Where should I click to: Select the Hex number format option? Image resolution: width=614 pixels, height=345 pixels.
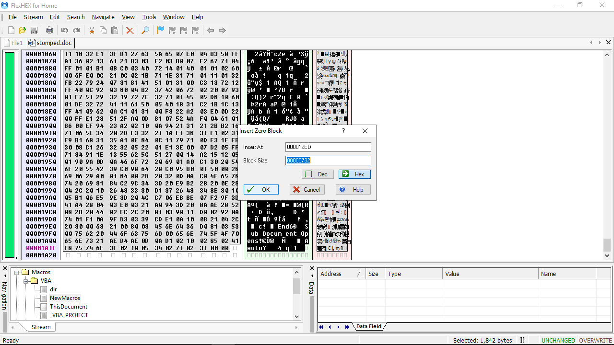pyautogui.click(x=354, y=174)
